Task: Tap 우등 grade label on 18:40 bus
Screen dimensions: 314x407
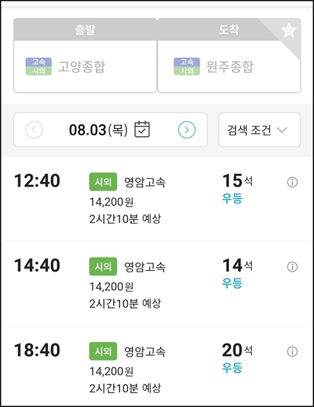Action: (232, 368)
